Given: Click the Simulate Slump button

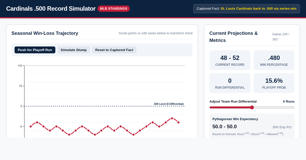Looking at the screenshot, I should tap(74, 50).
